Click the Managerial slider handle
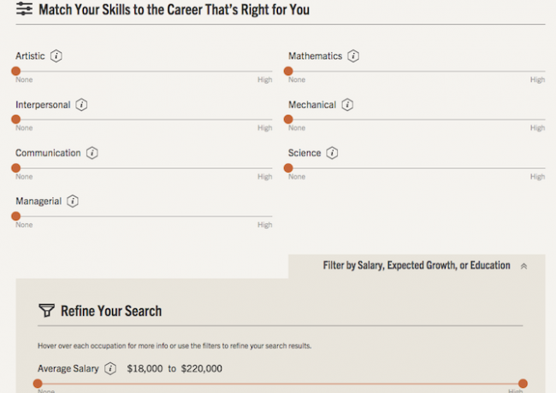The image size is (556, 393). click(x=16, y=216)
